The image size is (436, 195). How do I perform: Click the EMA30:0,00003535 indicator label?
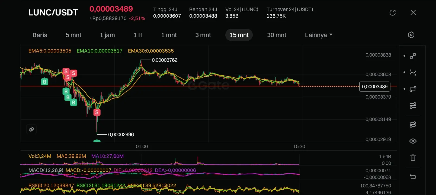click(x=151, y=51)
